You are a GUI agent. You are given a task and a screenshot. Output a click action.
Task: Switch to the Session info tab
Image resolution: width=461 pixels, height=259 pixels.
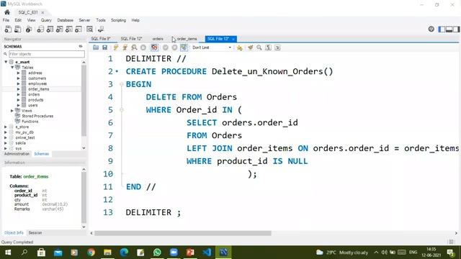35,232
